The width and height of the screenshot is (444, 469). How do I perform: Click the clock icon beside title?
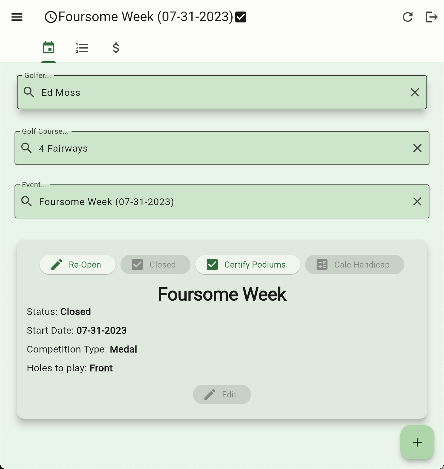(x=51, y=17)
